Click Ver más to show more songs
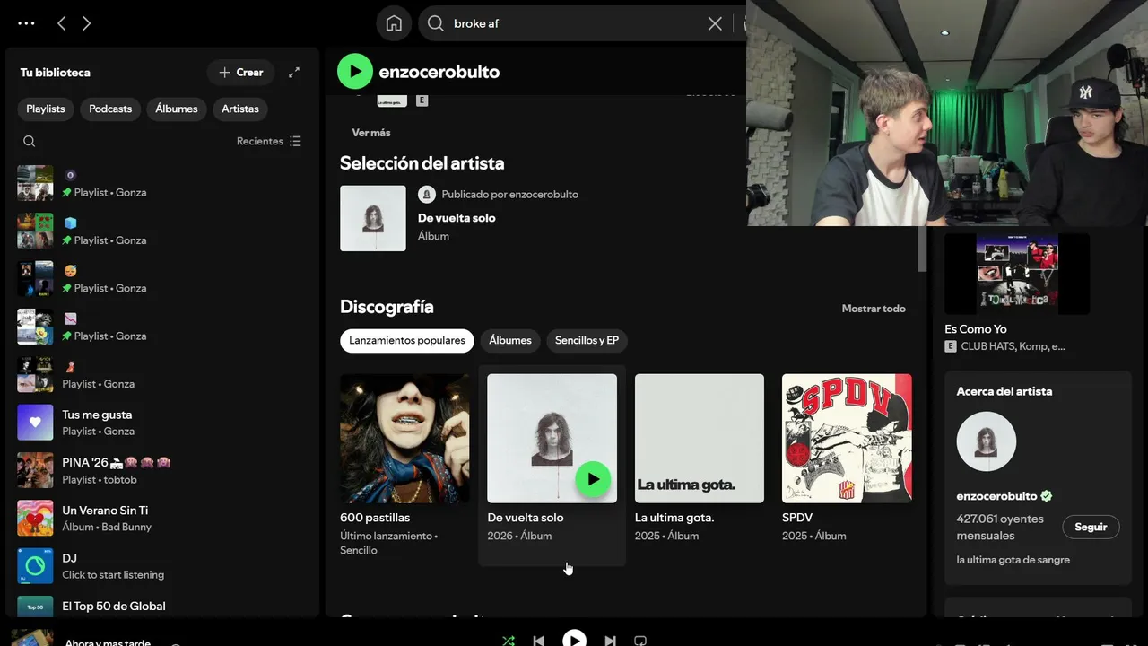The height and width of the screenshot is (646, 1148). pyautogui.click(x=371, y=133)
